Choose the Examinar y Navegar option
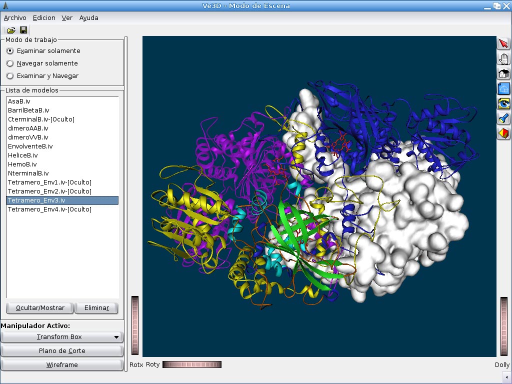 click(x=9, y=75)
